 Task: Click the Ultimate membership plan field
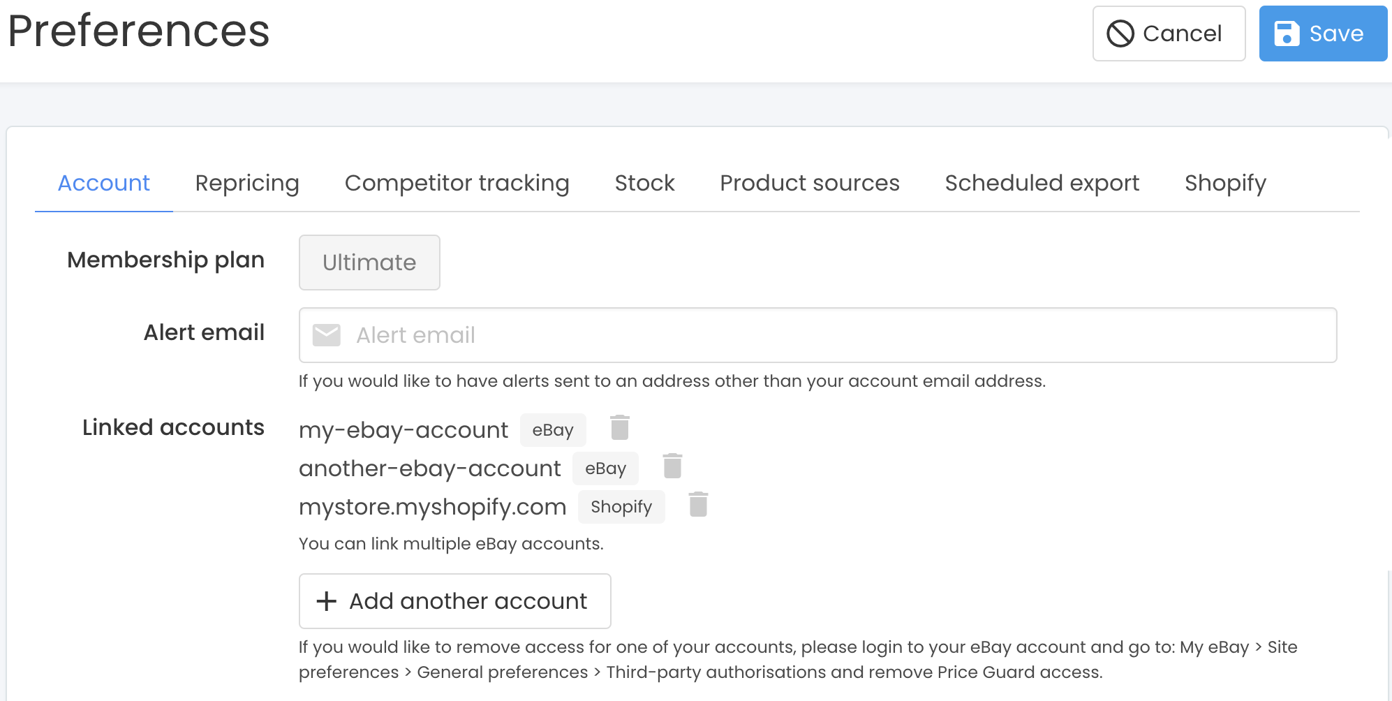pos(369,263)
